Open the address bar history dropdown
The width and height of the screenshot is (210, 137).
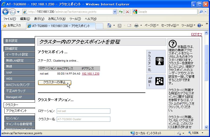pyautogui.click(x=115, y=12)
